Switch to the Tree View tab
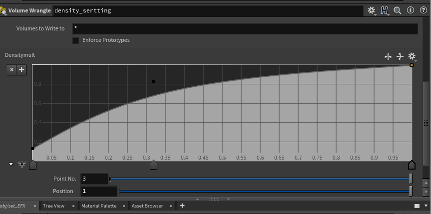Viewport: 431px width, 214px height. pos(53,206)
